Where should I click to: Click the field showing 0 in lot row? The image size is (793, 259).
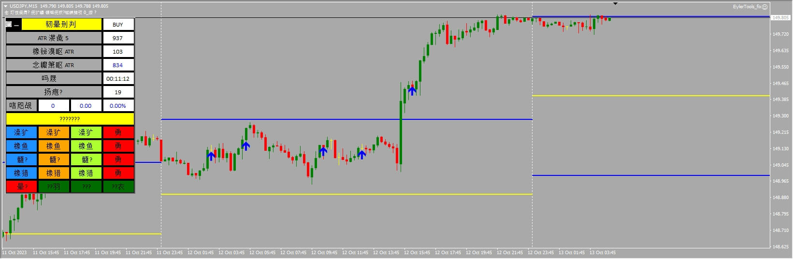(53, 106)
